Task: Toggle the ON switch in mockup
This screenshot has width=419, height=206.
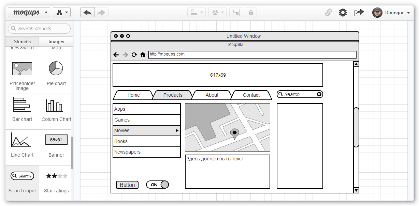Action: [157, 185]
